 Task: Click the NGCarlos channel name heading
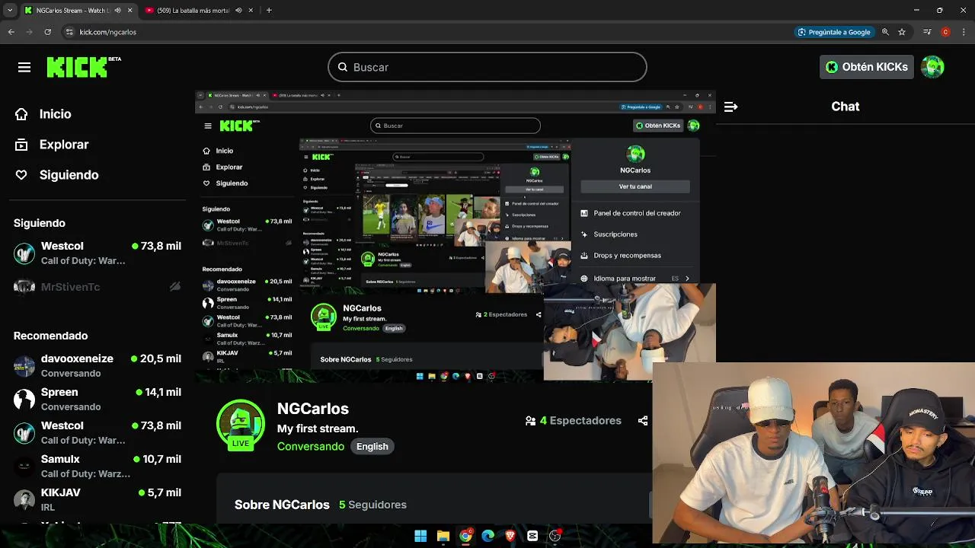pos(313,409)
